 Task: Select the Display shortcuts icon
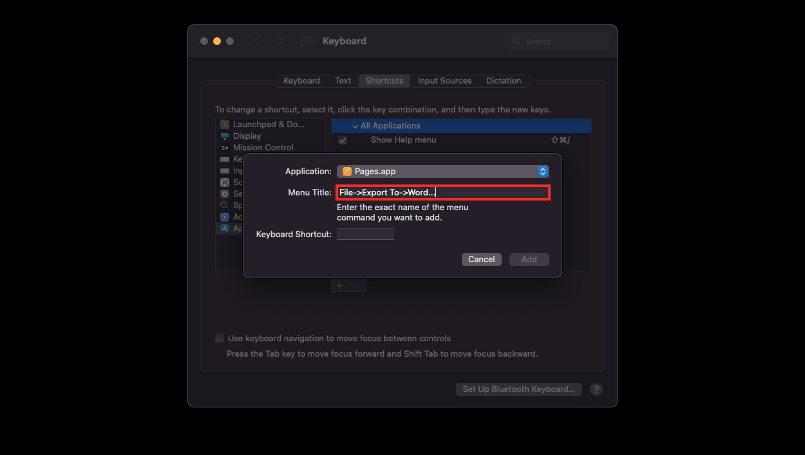(224, 136)
